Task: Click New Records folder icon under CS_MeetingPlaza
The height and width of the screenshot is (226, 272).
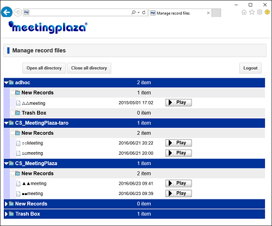Action: pyautogui.click(x=17, y=173)
